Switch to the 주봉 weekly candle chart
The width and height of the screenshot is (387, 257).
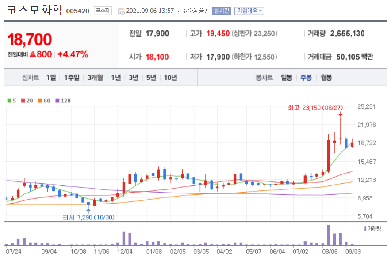click(306, 78)
